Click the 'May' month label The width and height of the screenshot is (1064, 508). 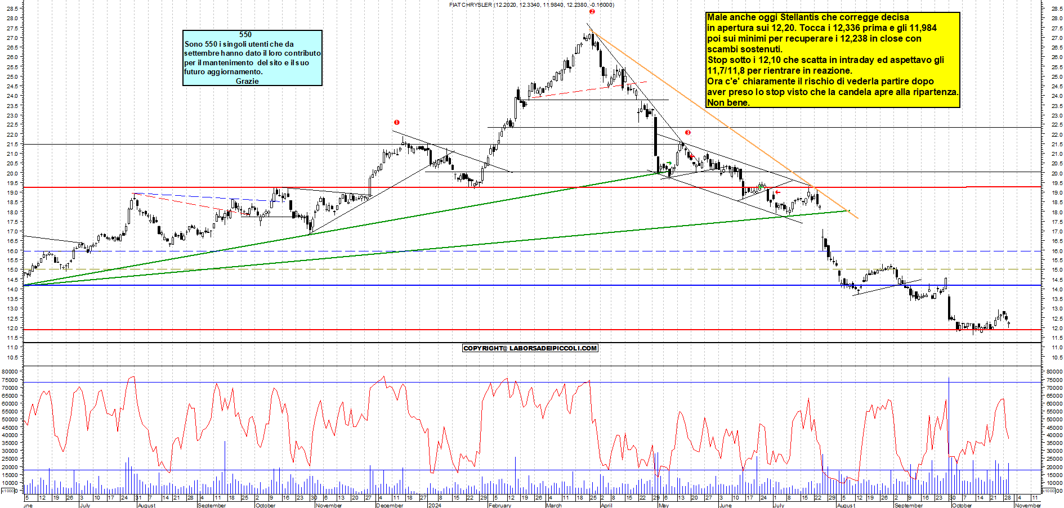[664, 505]
